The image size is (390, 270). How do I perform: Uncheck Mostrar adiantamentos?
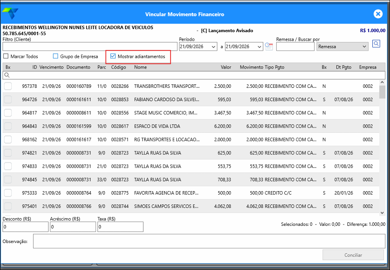pos(113,56)
